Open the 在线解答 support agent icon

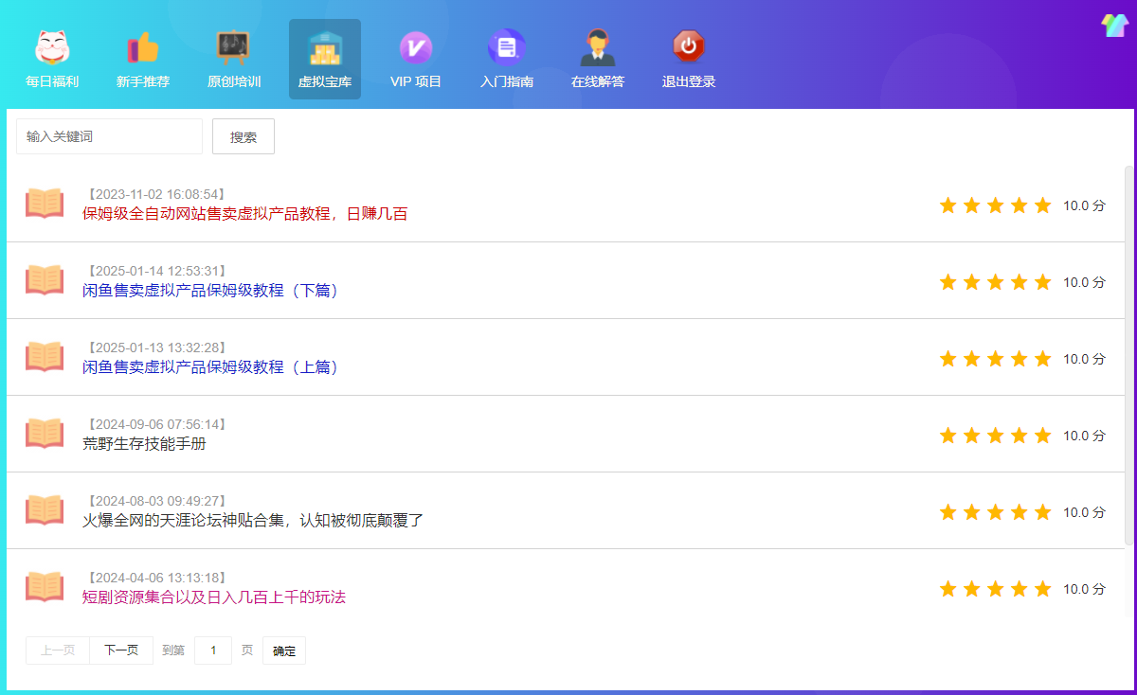pos(598,46)
